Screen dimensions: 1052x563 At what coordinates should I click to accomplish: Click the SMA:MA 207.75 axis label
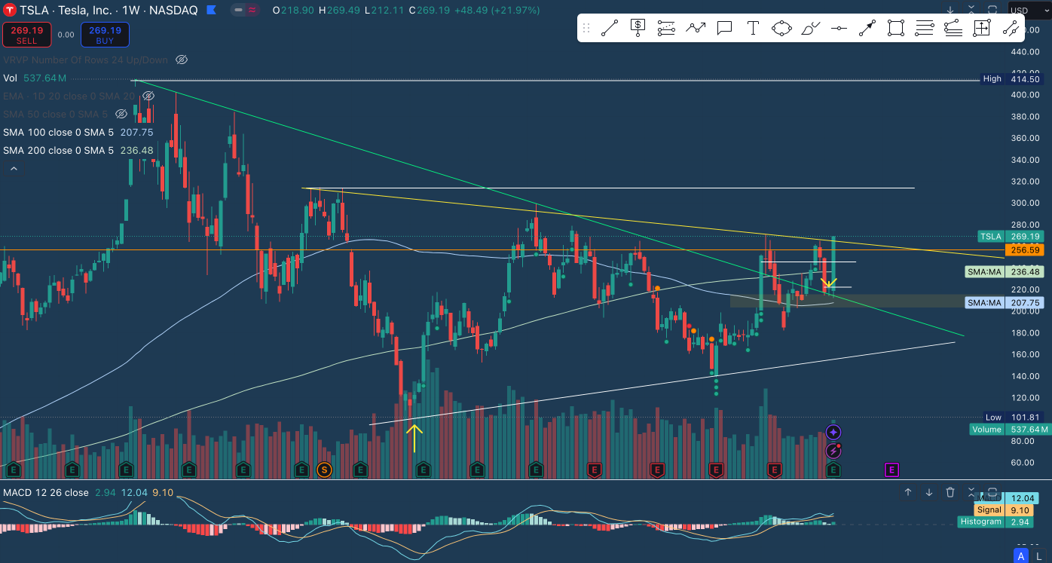[1005, 302]
